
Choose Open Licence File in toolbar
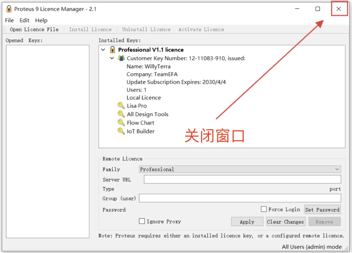click(34, 29)
